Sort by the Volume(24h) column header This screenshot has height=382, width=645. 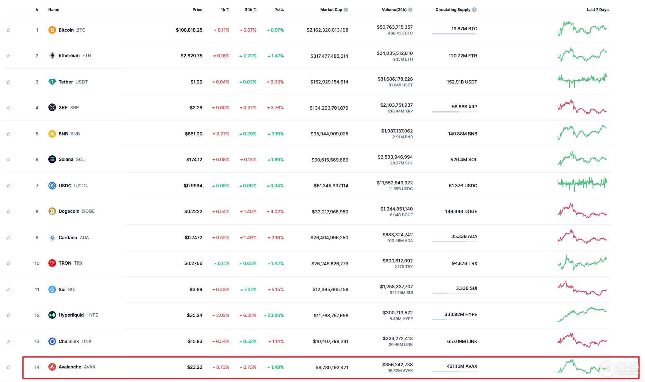394,10
